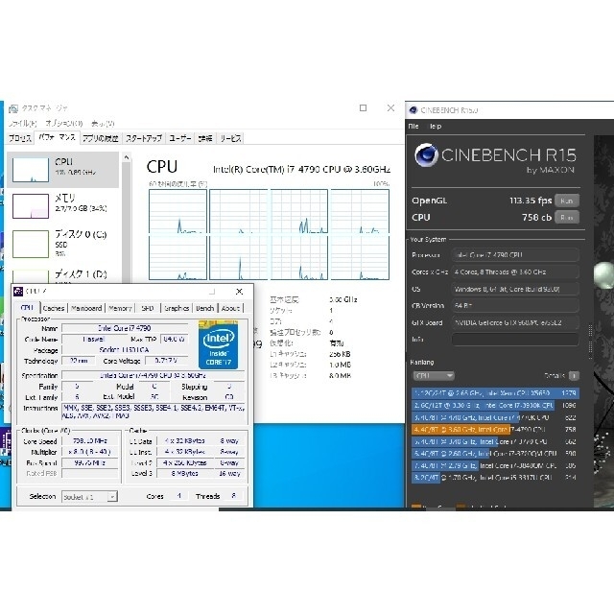This screenshot has height=614, width=614.
Task: Switch to CPU-Z Bench tab
Action: (x=204, y=308)
